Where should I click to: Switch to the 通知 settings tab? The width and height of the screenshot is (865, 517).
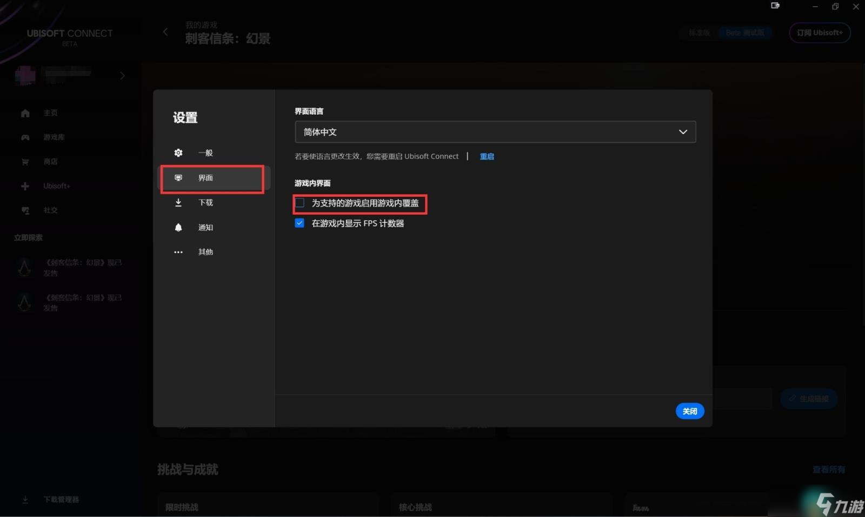click(214, 227)
